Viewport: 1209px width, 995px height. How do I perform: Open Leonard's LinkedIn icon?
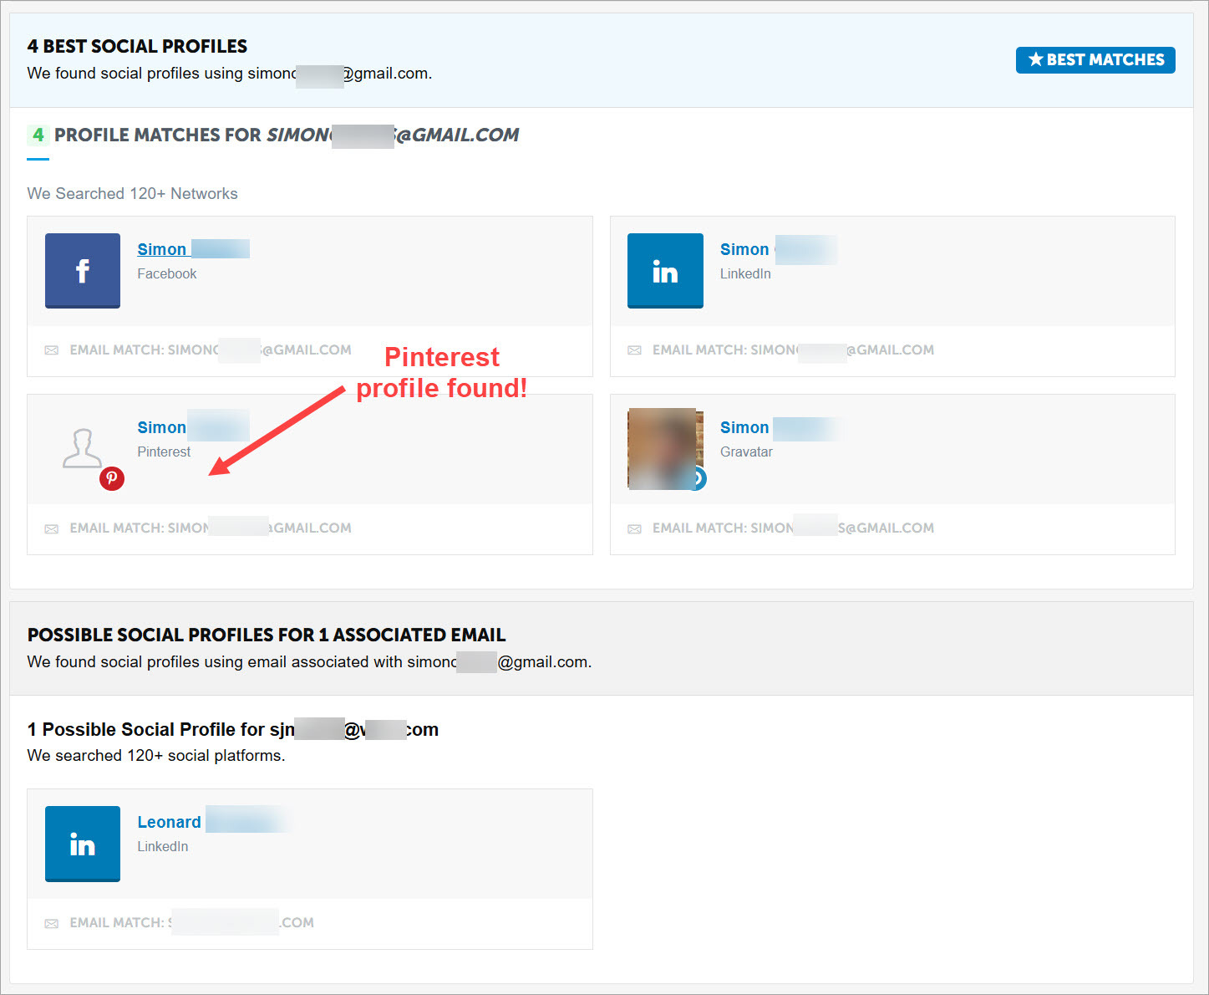pyautogui.click(x=82, y=844)
